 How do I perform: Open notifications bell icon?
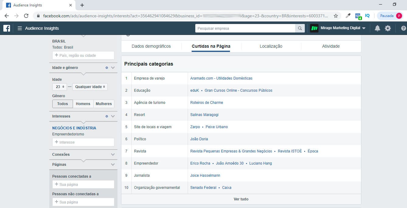[377, 28]
